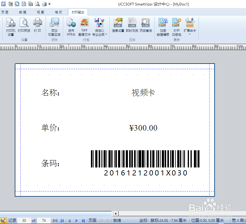This screenshot has width=246, height=224.
Task: Go to last record
Action: [x=83, y=221]
